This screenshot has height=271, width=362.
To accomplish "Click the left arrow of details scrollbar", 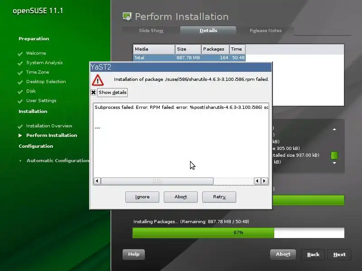I will coord(97,181).
